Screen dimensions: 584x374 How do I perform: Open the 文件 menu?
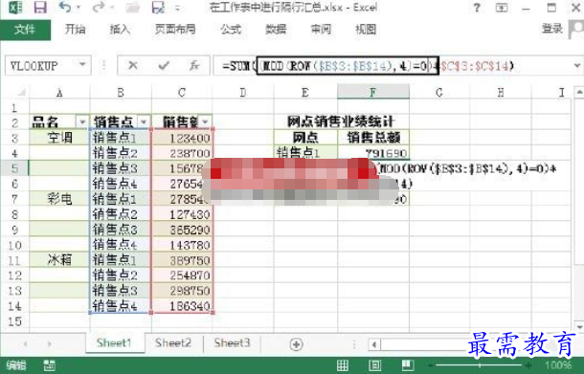(x=25, y=30)
